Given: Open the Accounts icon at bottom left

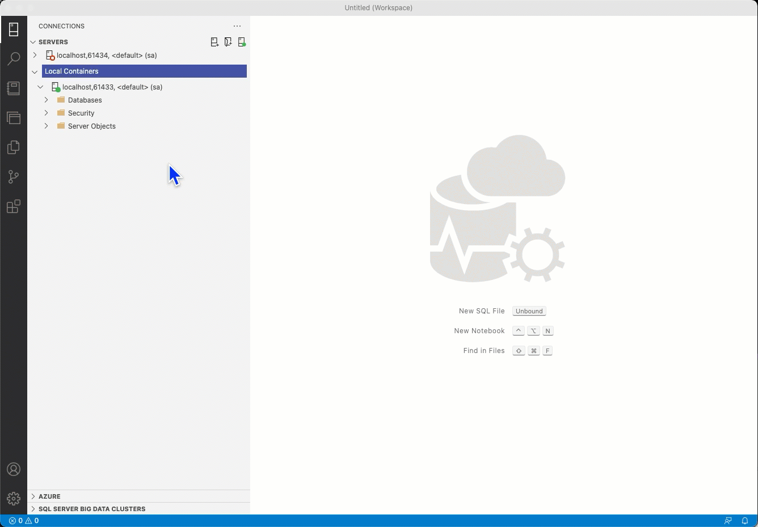Looking at the screenshot, I should click(x=14, y=469).
